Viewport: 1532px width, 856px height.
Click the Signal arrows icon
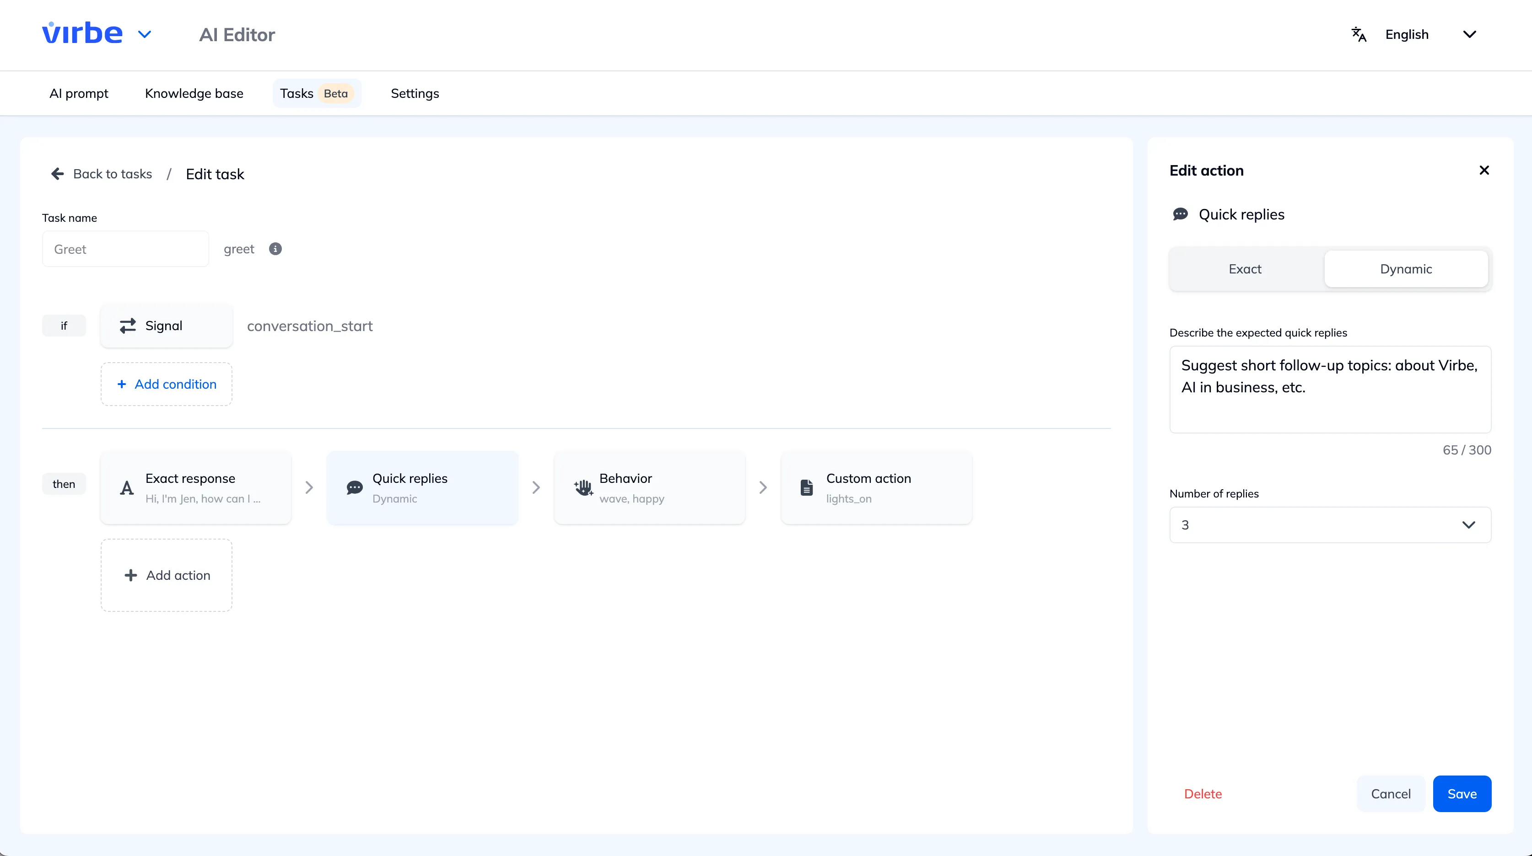tap(128, 326)
